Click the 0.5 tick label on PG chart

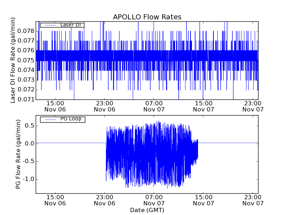pos(29,126)
